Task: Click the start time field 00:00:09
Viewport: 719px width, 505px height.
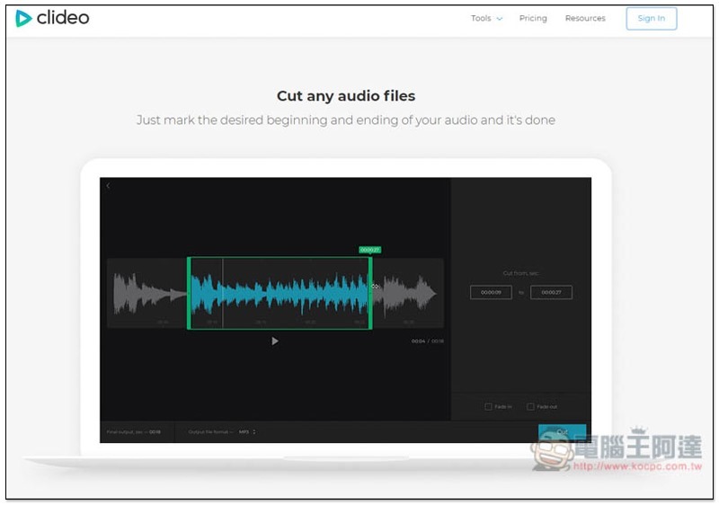Action: tap(491, 292)
